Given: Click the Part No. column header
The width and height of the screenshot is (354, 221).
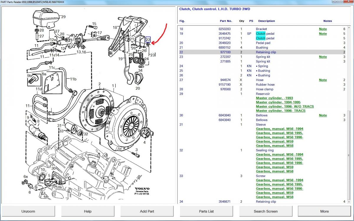Looking at the screenshot, I should pyautogui.click(x=226, y=21).
